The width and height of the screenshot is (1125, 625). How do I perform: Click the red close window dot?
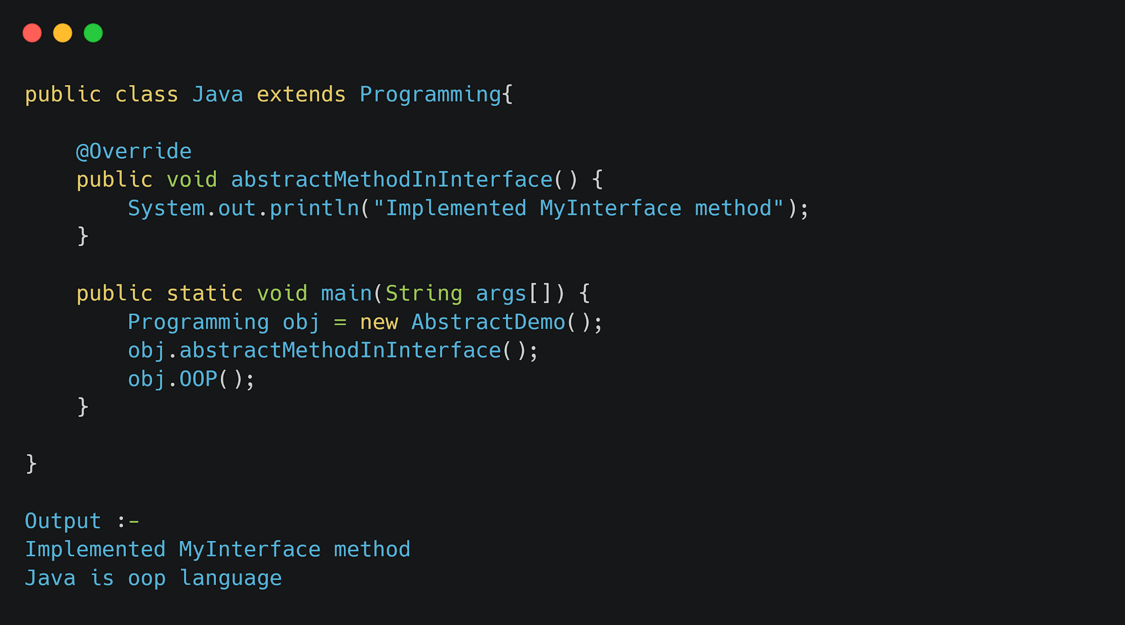(x=32, y=33)
